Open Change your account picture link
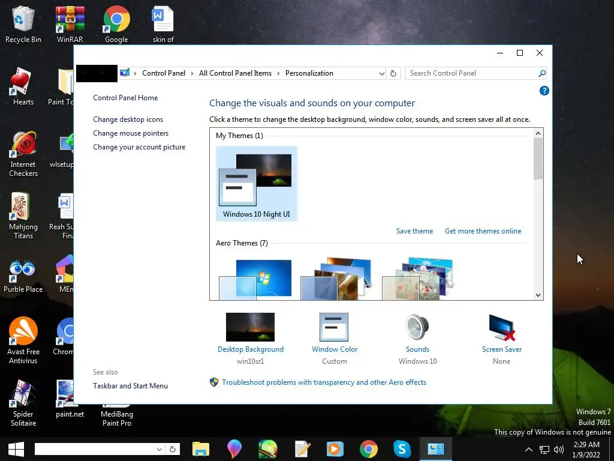Screen dimensions: 614x461 click(139, 147)
